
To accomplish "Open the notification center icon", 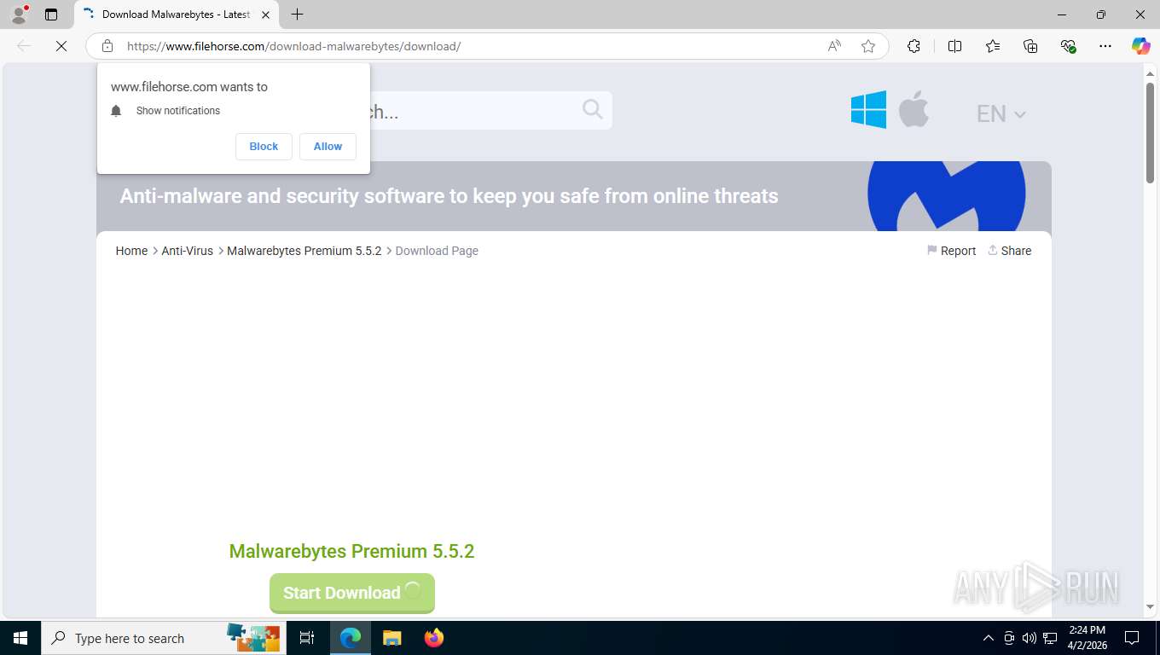I will click(1132, 638).
